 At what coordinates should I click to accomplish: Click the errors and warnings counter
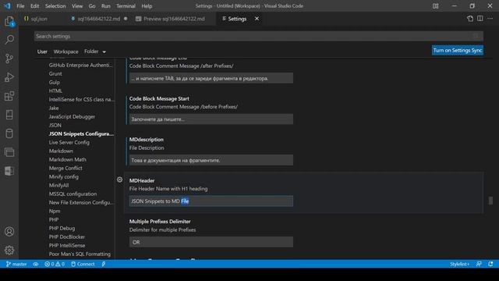(x=55, y=264)
